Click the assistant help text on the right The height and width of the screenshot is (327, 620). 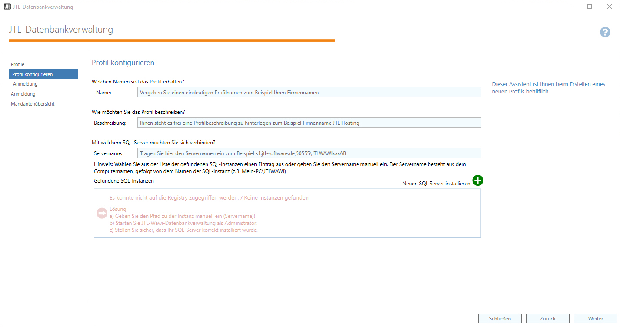[x=548, y=88]
